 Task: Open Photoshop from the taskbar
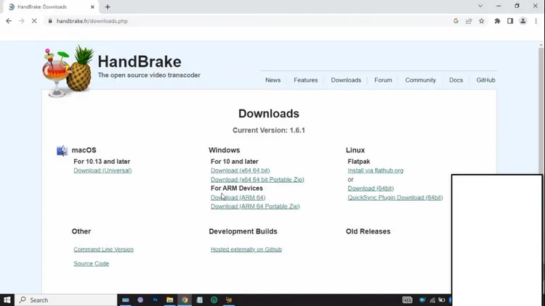click(x=155, y=299)
